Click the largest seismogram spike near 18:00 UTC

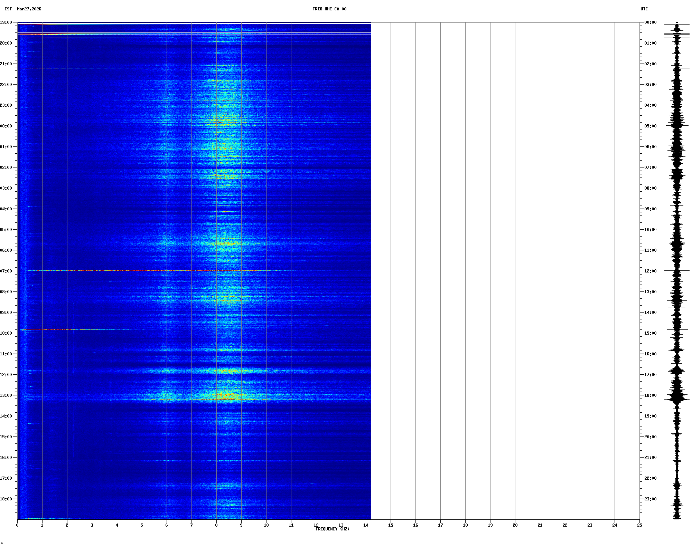(677, 400)
